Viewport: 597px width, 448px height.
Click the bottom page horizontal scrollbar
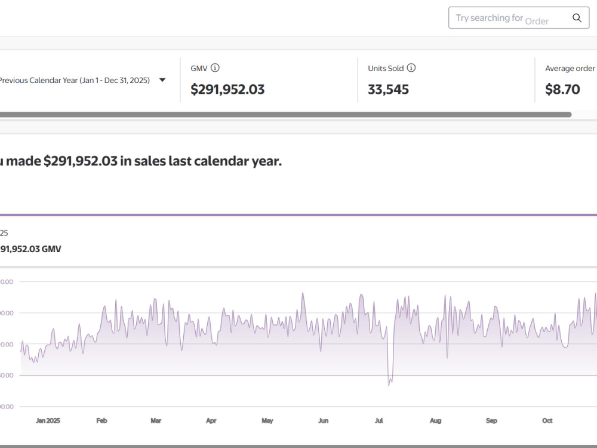[x=298, y=446]
